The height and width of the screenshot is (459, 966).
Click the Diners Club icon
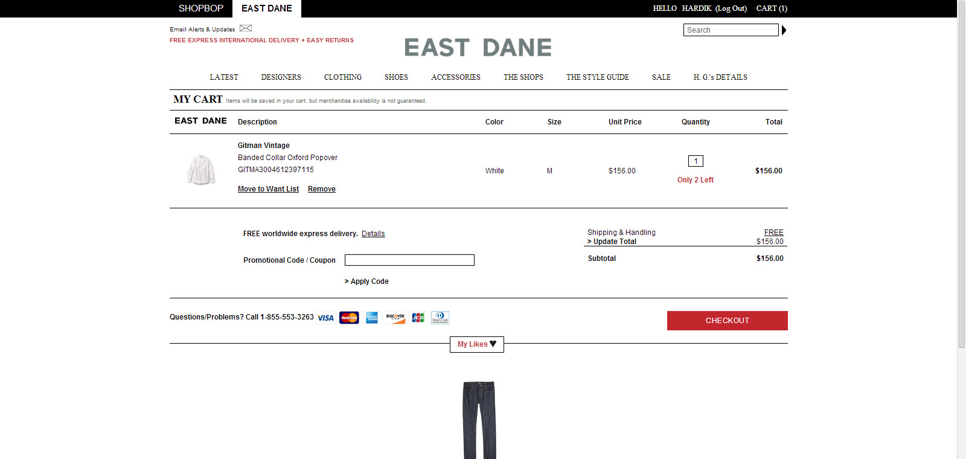440,318
